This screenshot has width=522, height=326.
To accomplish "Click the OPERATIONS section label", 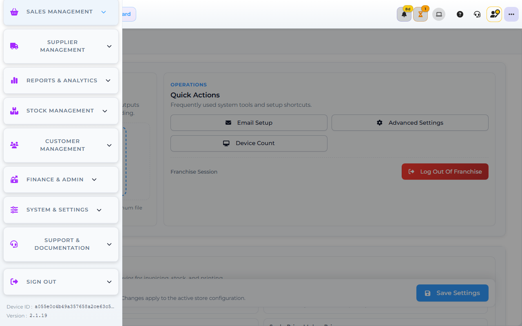I will coord(188,85).
